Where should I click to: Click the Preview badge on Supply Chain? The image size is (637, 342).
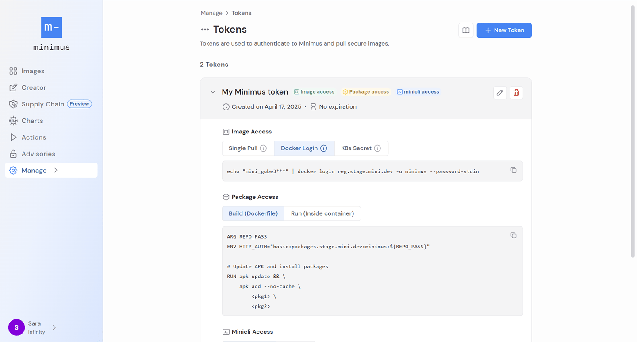pyautogui.click(x=80, y=104)
